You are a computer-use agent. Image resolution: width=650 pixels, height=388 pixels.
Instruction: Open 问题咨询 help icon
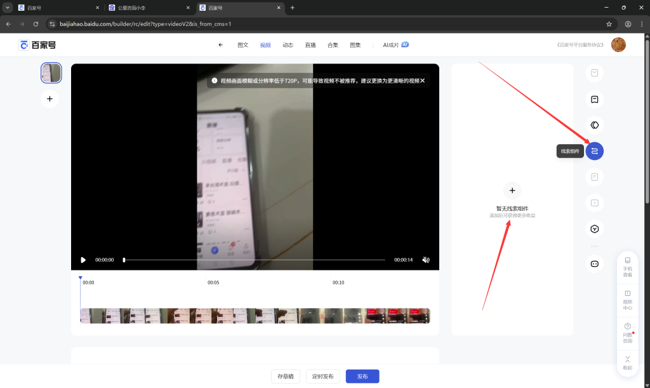pyautogui.click(x=627, y=332)
